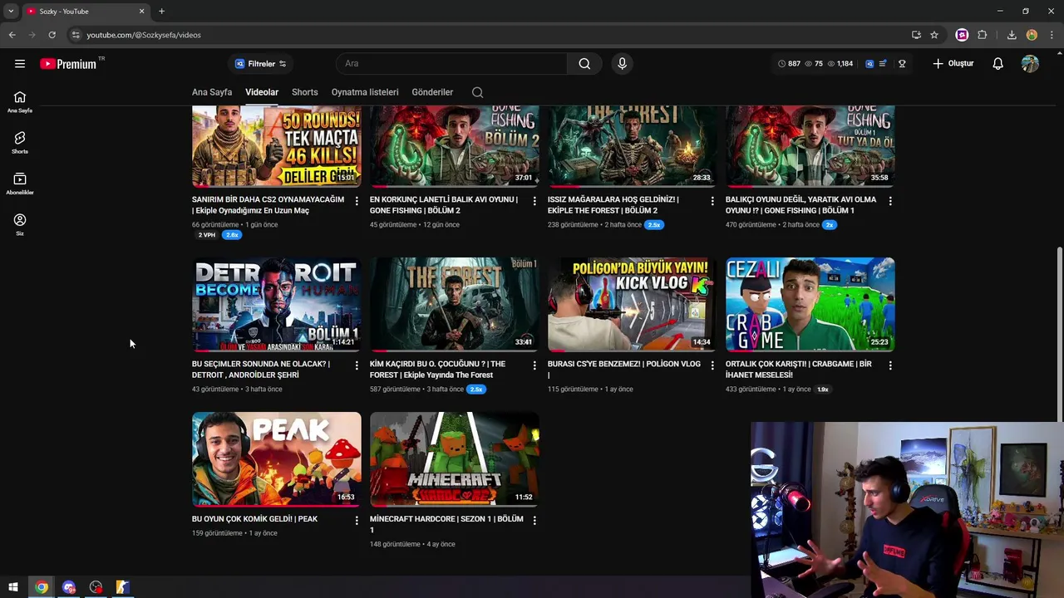The width and height of the screenshot is (1064, 598).
Task: Open the BURASI CS'YE BENZEMEZ title link
Action: [x=623, y=370]
